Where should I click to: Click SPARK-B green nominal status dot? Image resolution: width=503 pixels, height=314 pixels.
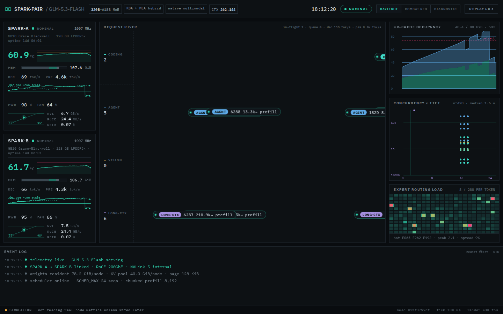tap(33, 141)
